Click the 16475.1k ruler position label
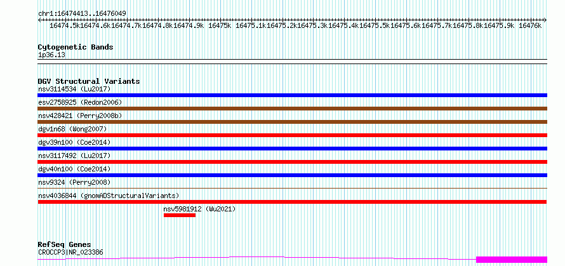The image size is (565, 266). click(251, 25)
